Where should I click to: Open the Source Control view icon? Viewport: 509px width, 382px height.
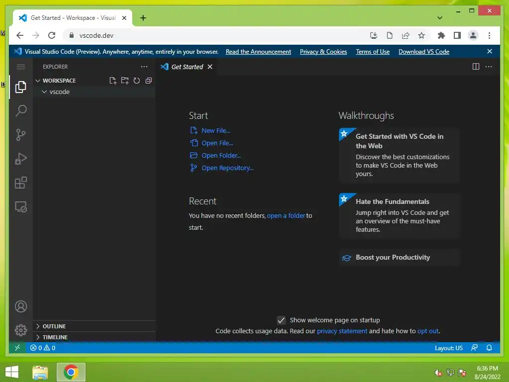(x=21, y=135)
